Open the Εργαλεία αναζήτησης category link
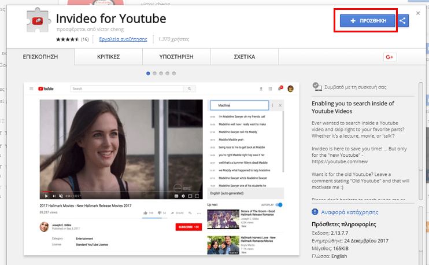This screenshot has height=265, width=429. pos(123,39)
